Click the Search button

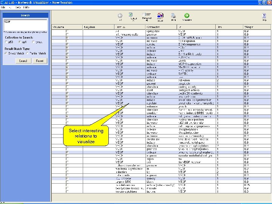[23, 61]
